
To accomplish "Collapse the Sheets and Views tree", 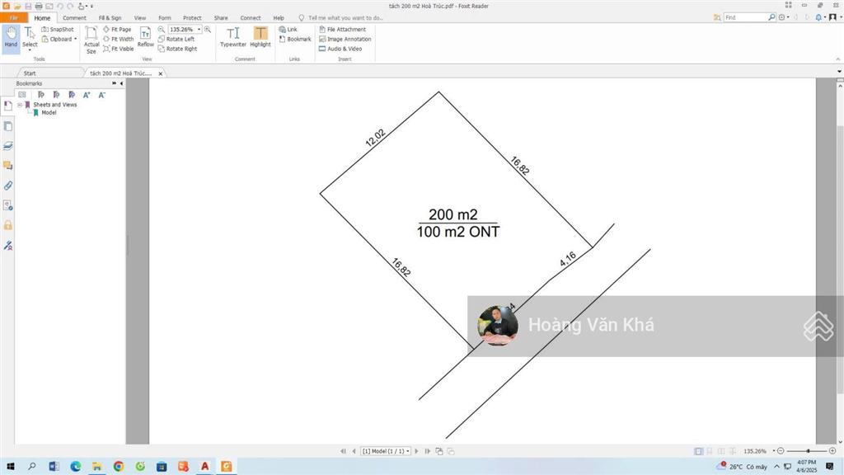I will 20,105.
